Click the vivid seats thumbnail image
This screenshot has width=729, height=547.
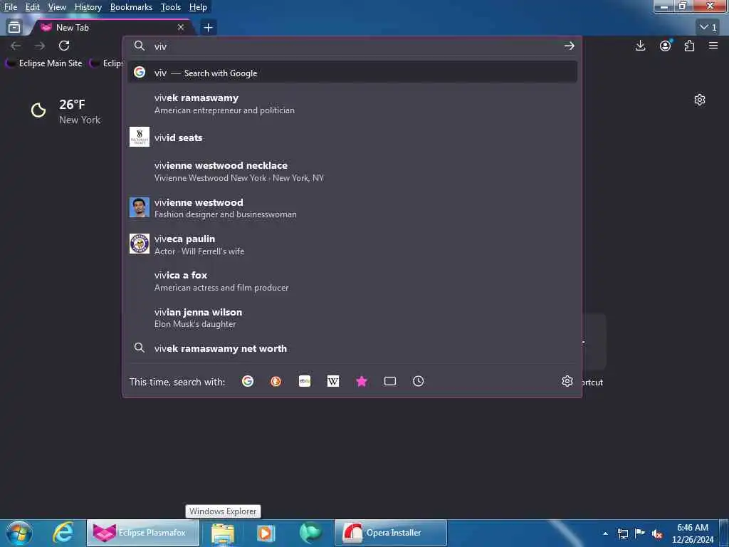(140, 137)
